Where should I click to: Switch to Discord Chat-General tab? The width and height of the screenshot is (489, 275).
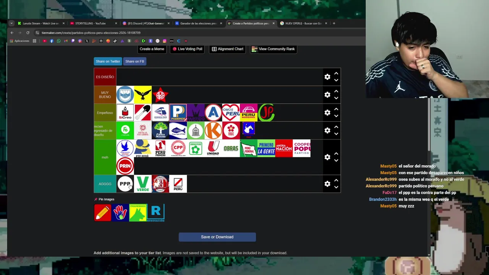(146, 23)
